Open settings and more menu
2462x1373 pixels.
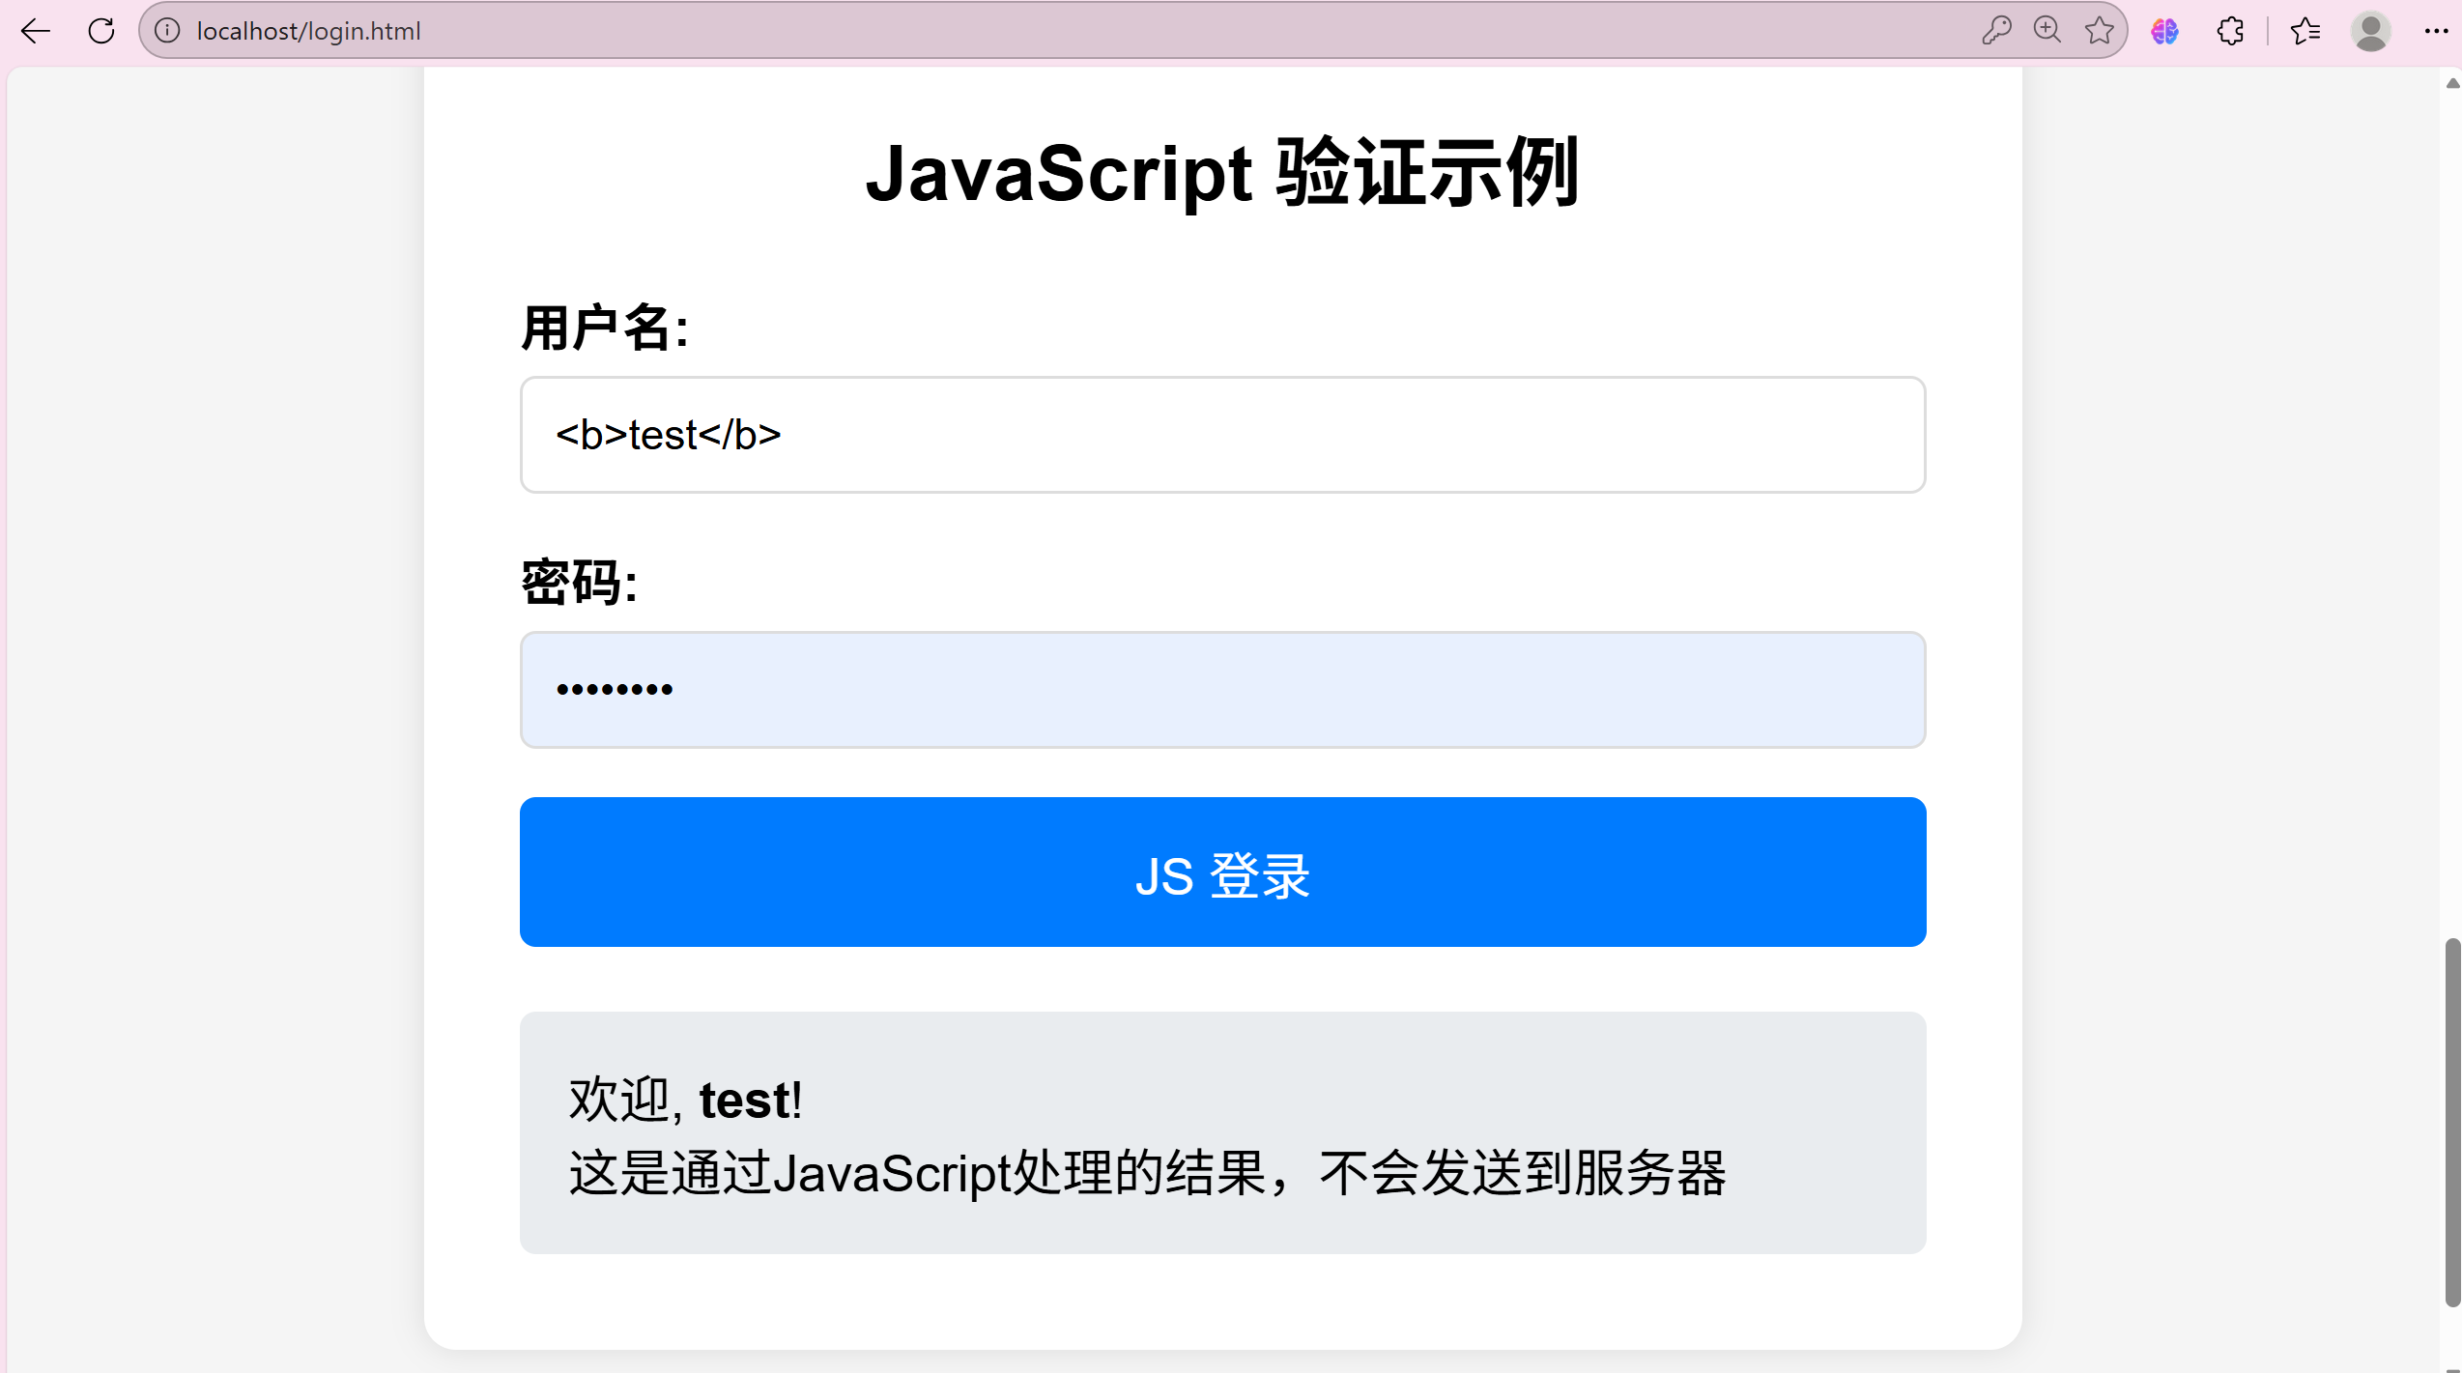click(2435, 31)
